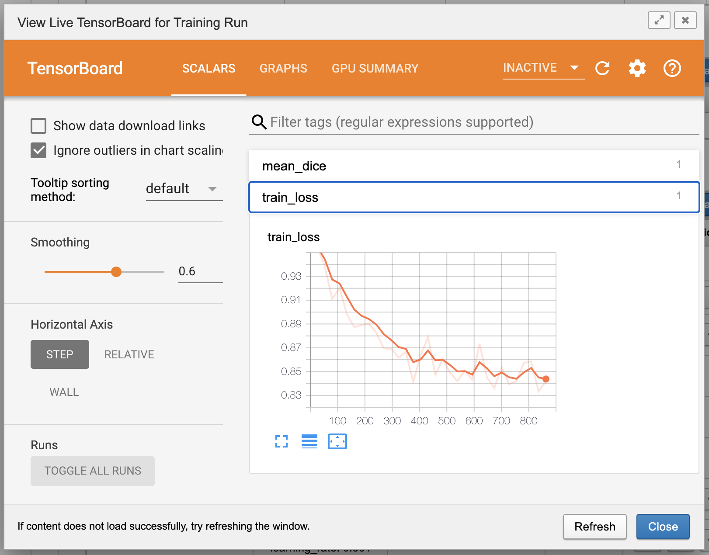Open TensorBoard settings gear icon
Screen dimensions: 709x555
click(x=637, y=68)
